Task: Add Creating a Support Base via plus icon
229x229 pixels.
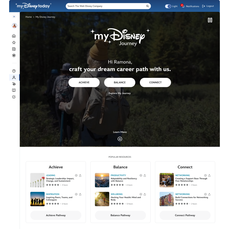Action: click(205, 175)
